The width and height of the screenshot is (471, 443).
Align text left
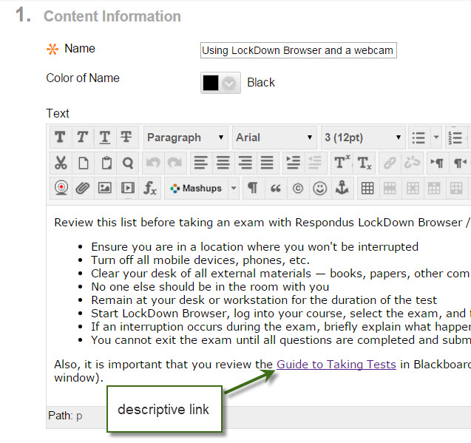[x=201, y=163]
